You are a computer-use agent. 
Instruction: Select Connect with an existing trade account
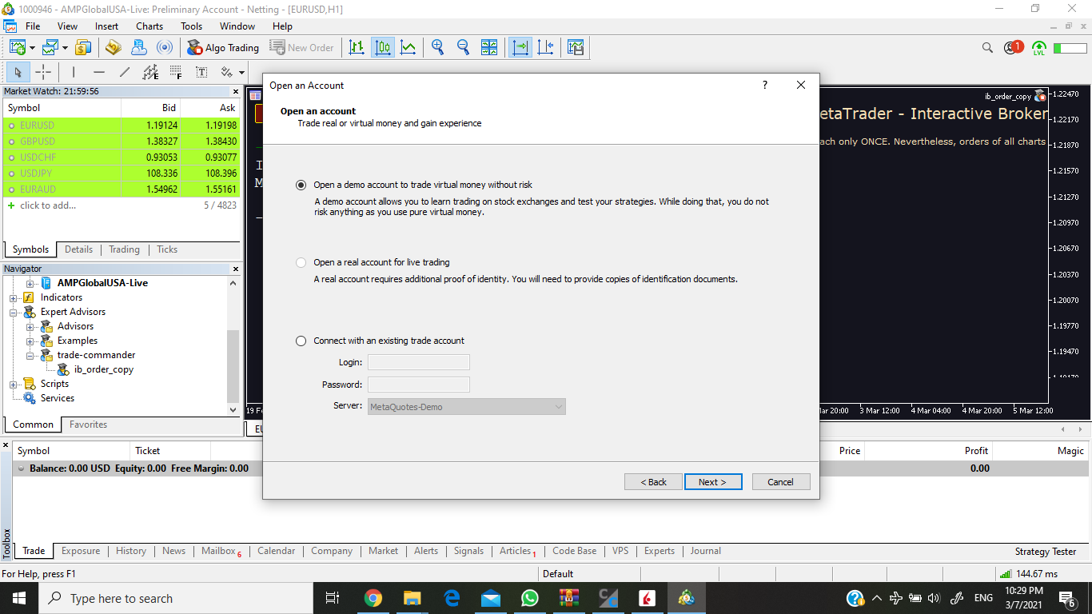[301, 341]
